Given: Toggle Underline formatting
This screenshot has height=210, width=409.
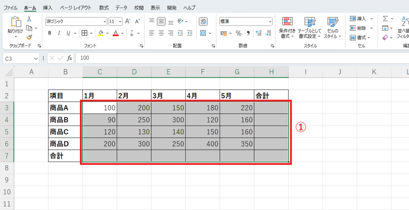Looking at the screenshot, I should click(x=68, y=33).
